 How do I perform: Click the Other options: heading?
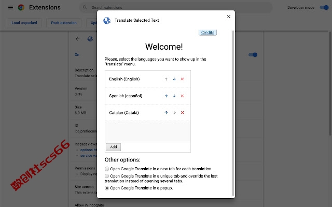122,160
